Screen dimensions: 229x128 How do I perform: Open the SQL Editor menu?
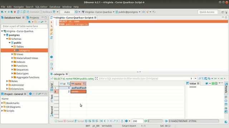42,7
